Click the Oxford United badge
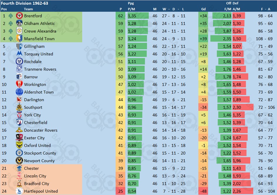This screenshot has height=195, width=277. 19,145
